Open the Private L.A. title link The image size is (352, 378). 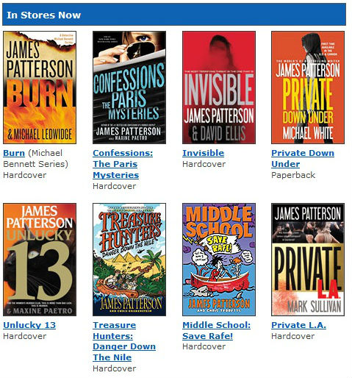(x=299, y=325)
